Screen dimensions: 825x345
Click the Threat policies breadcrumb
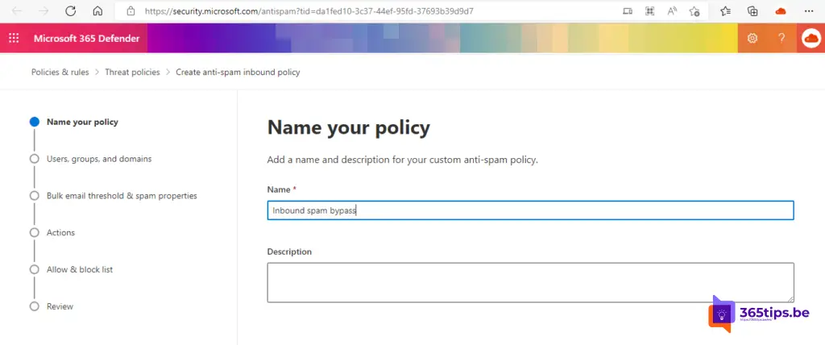coord(132,72)
